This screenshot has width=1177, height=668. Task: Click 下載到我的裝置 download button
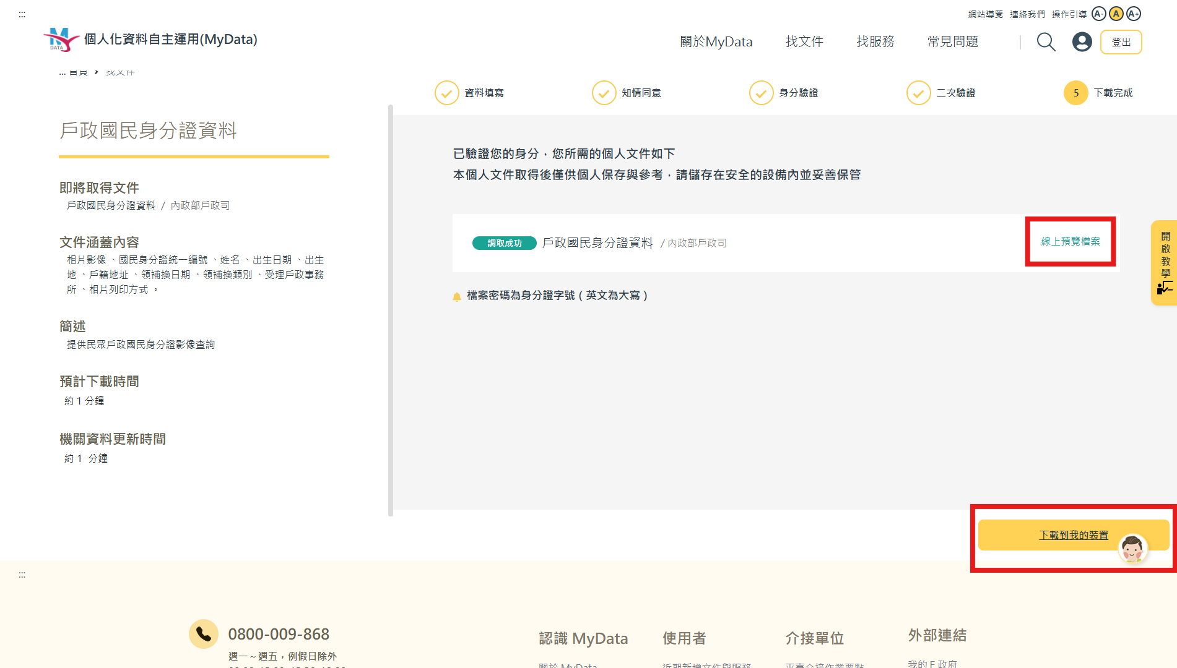tap(1073, 535)
